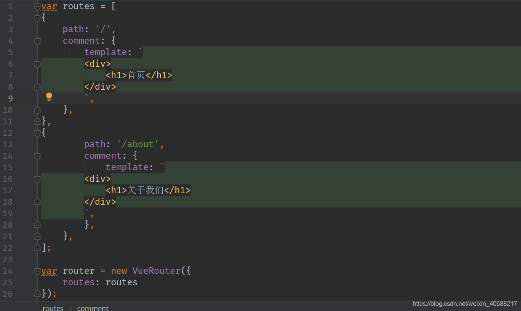The height and width of the screenshot is (311, 521).
Task: Click the fold end marker on line 10
Action: (x=37, y=110)
